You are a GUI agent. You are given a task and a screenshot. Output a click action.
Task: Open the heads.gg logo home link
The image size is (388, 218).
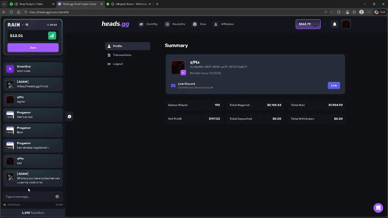click(115, 24)
